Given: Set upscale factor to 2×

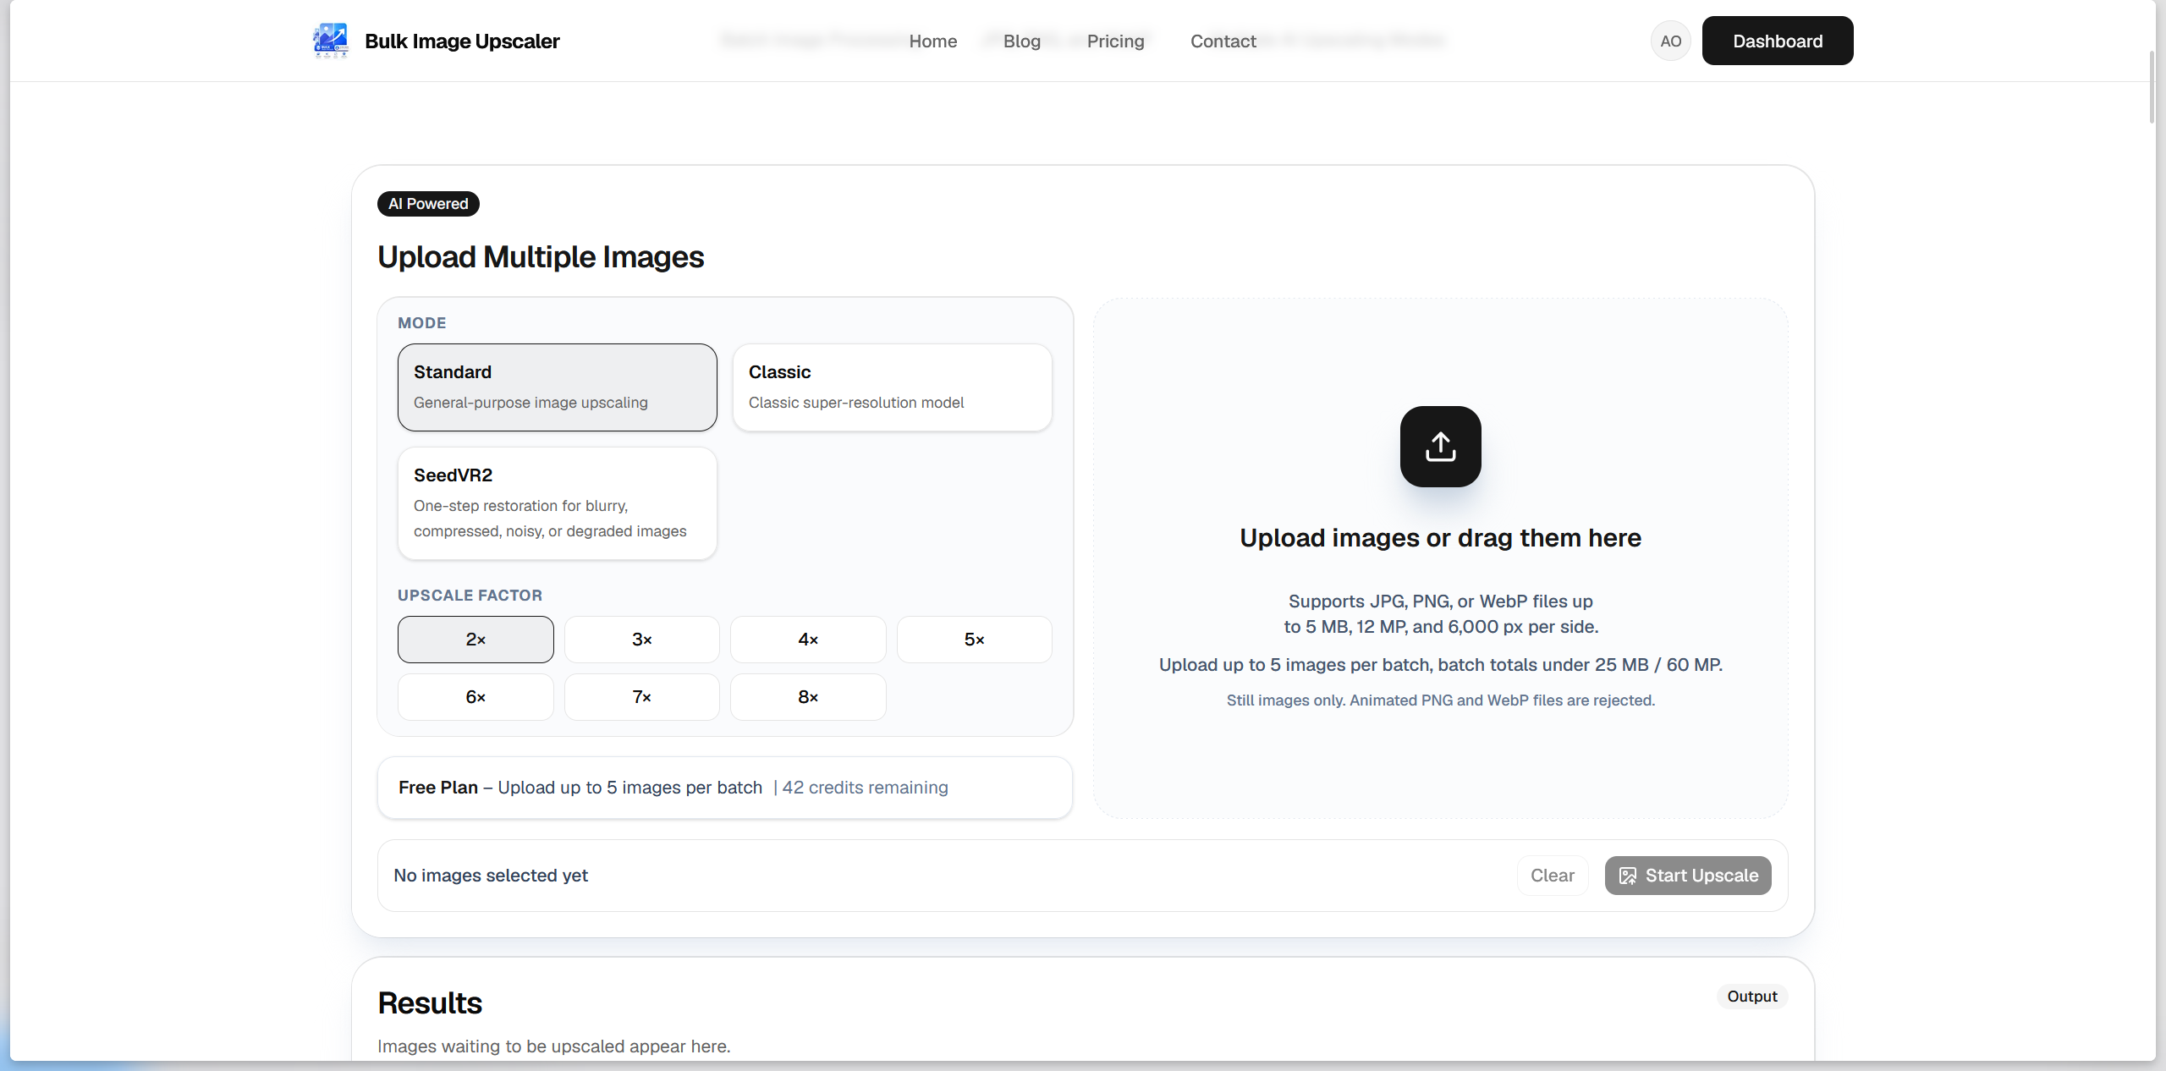Looking at the screenshot, I should pyautogui.click(x=476, y=640).
